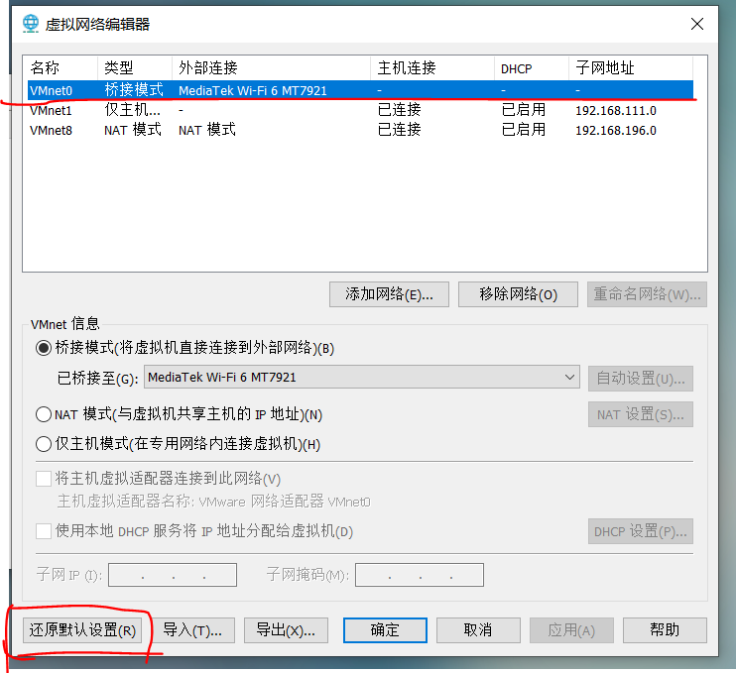The height and width of the screenshot is (673, 736).
Task: Toggle 将主机虚拟适配器连接到此网络 checkbox
Action: pos(44,479)
